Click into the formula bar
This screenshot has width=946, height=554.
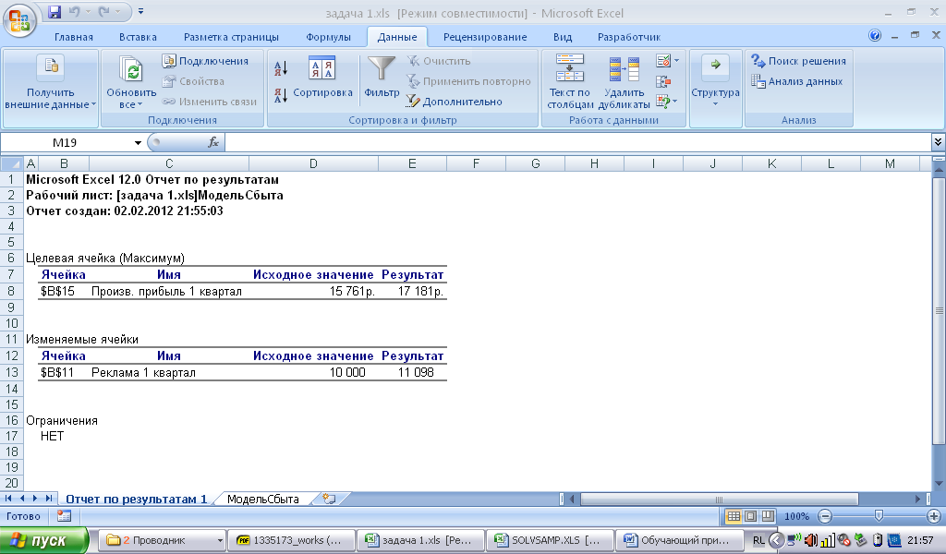578,143
